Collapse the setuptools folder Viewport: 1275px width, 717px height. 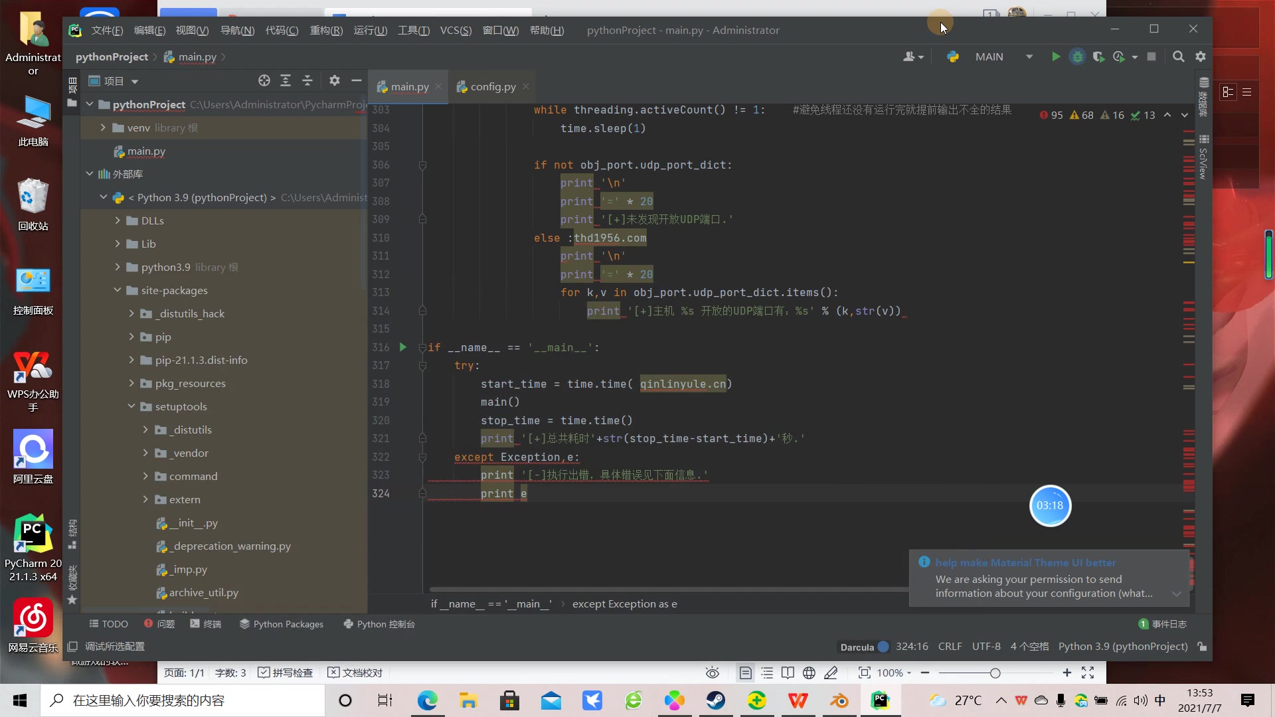[131, 406]
